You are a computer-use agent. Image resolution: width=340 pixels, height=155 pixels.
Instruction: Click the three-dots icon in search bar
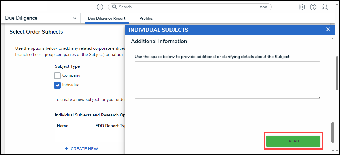point(263,7)
